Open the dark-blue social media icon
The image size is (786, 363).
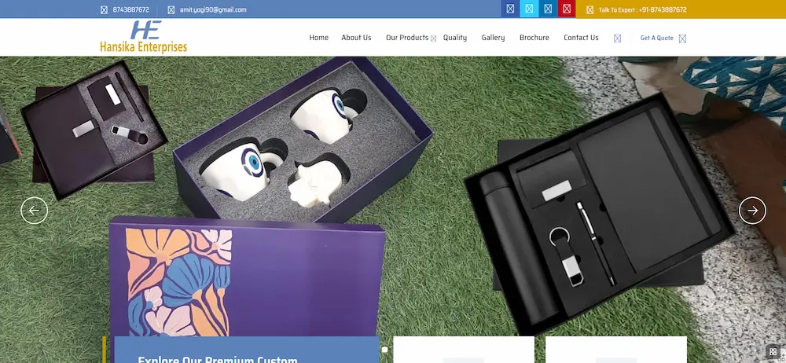(x=510, y=9)
